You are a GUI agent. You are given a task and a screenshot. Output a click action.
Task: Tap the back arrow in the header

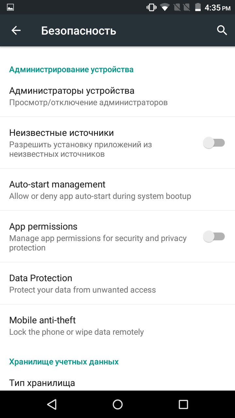pos(16,30)
